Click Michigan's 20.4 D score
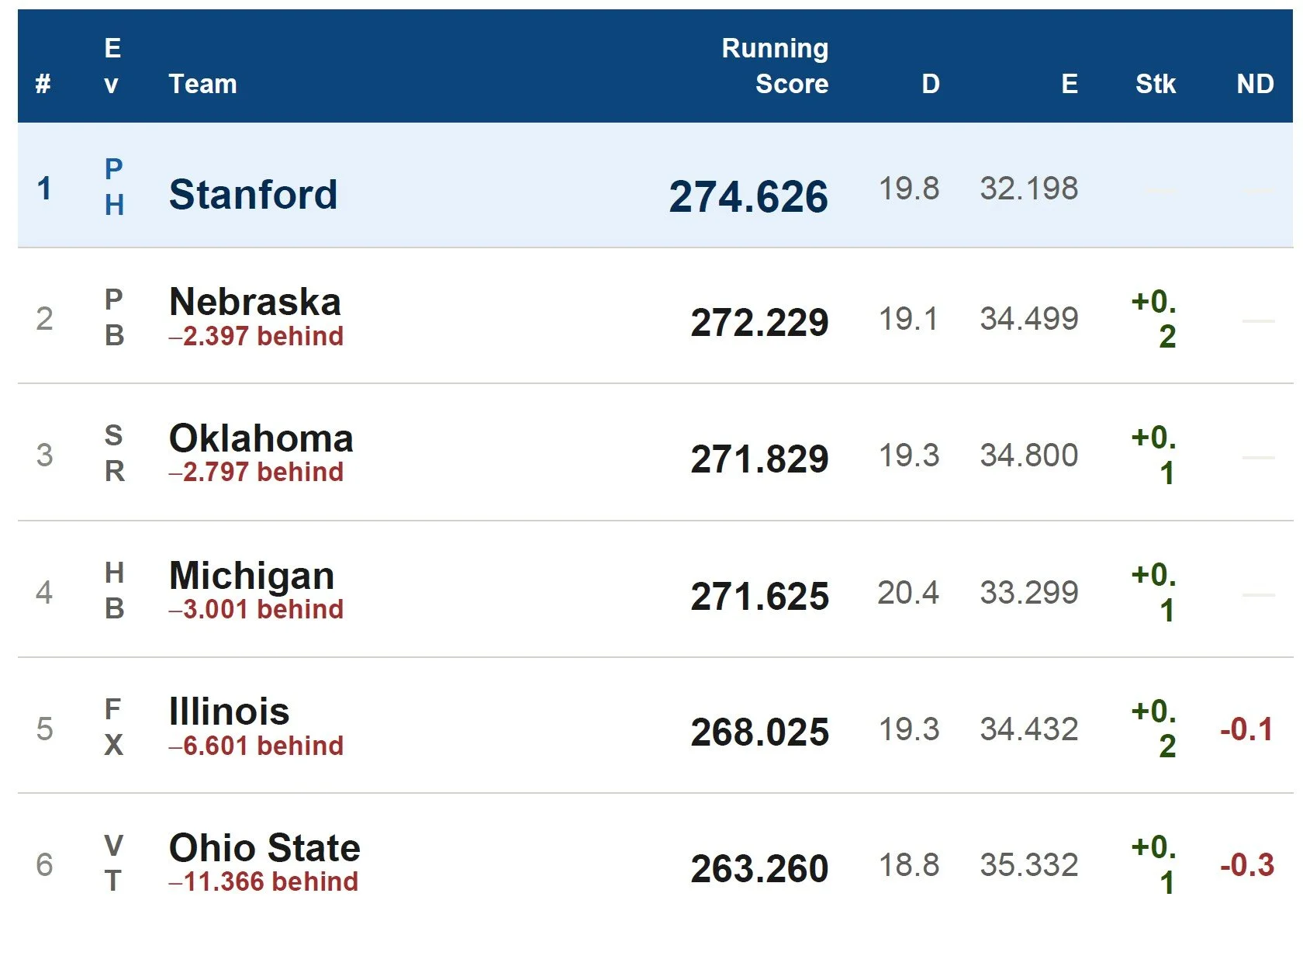 [x=907, y=594]
